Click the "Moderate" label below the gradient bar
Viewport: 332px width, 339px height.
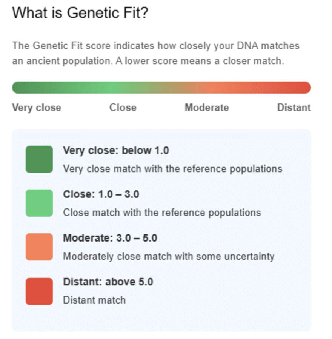click(206, 108)
